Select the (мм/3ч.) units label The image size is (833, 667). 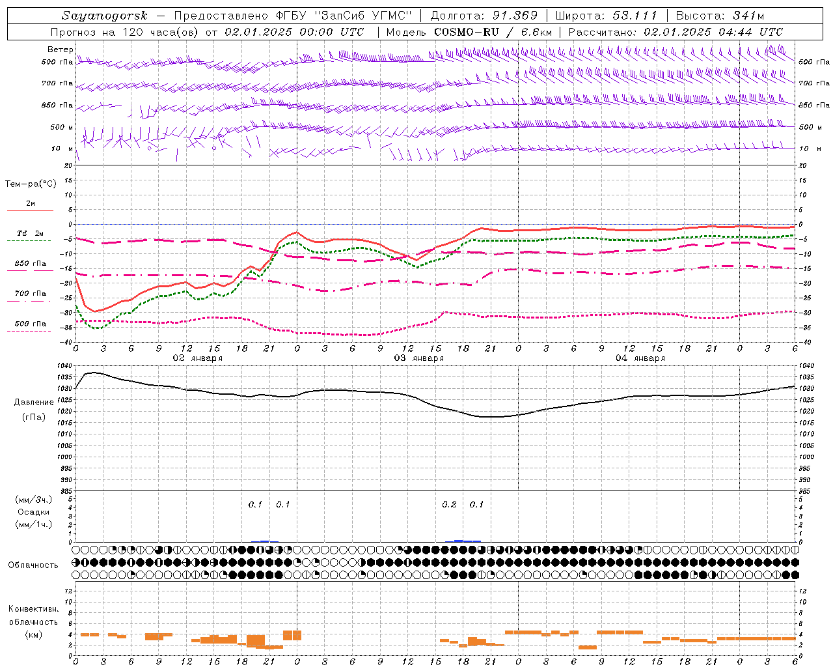tap(34, 500)
